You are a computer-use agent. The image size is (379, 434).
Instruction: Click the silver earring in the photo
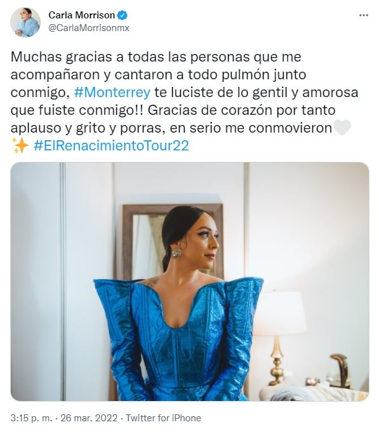(x=176, y=253)
